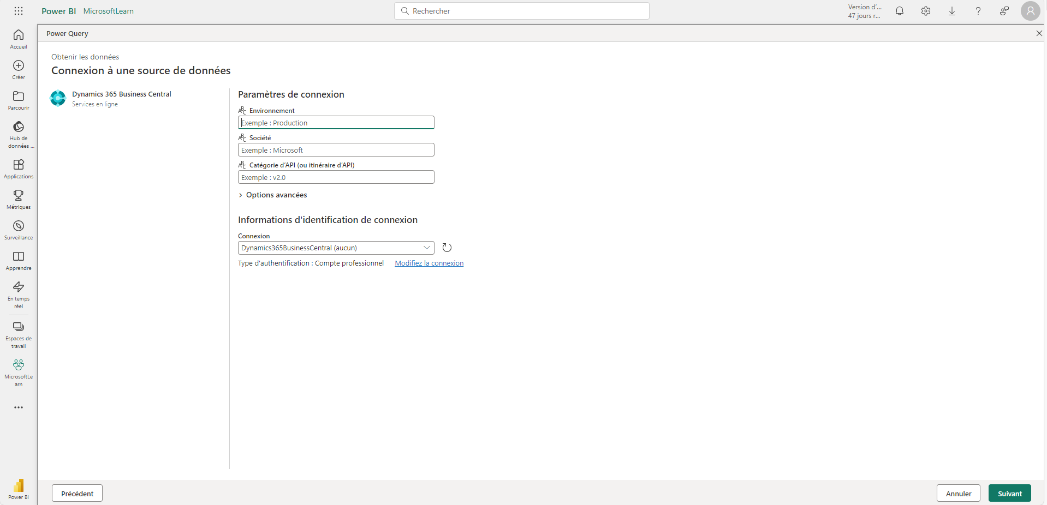The height and width of the screenshot is (505, 1047).
Task: Click the Société input field
Action: coord(336,150)
